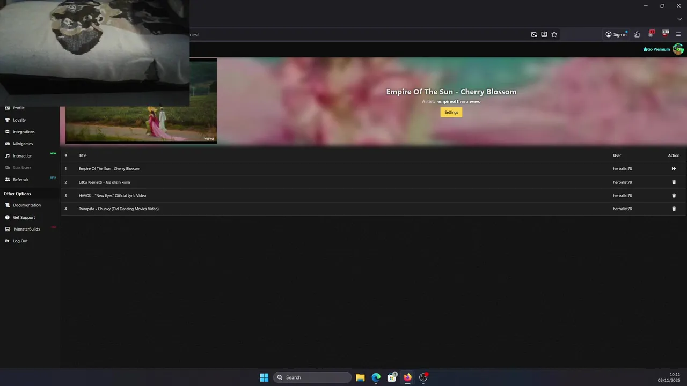This screenshot has width=687, height=386.
Task: Click the install/download icon in address bar
Action: pos(544,34)
